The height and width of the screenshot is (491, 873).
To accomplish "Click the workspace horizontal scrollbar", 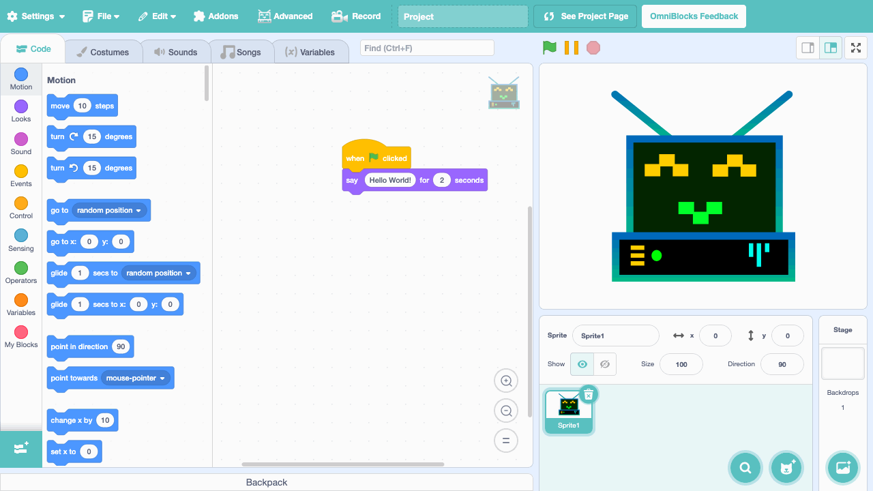I will click(x=343, y=464).
